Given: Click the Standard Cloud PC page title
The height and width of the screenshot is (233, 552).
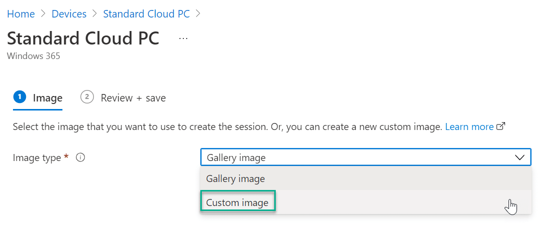Looking at the screenshot, I should click(83, 38).
